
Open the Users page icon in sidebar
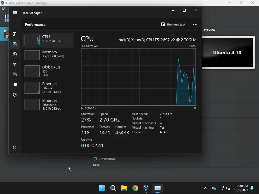[x=15, y=75]
